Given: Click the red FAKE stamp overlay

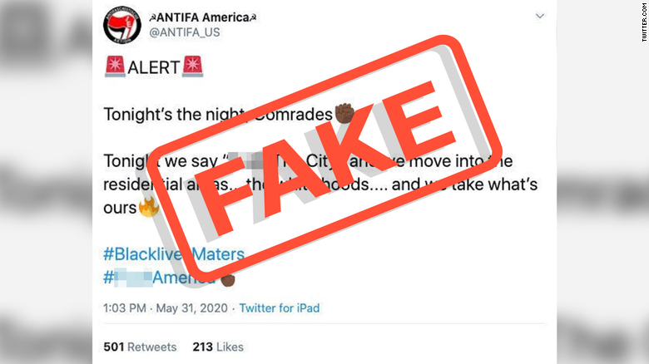Looking at the screenshot, I should pos(324,155).
